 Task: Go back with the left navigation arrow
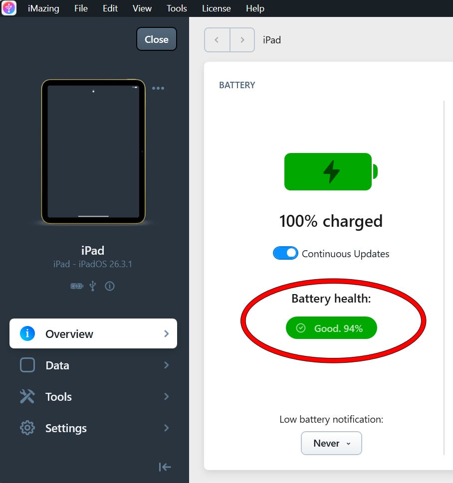pos(217,40)
